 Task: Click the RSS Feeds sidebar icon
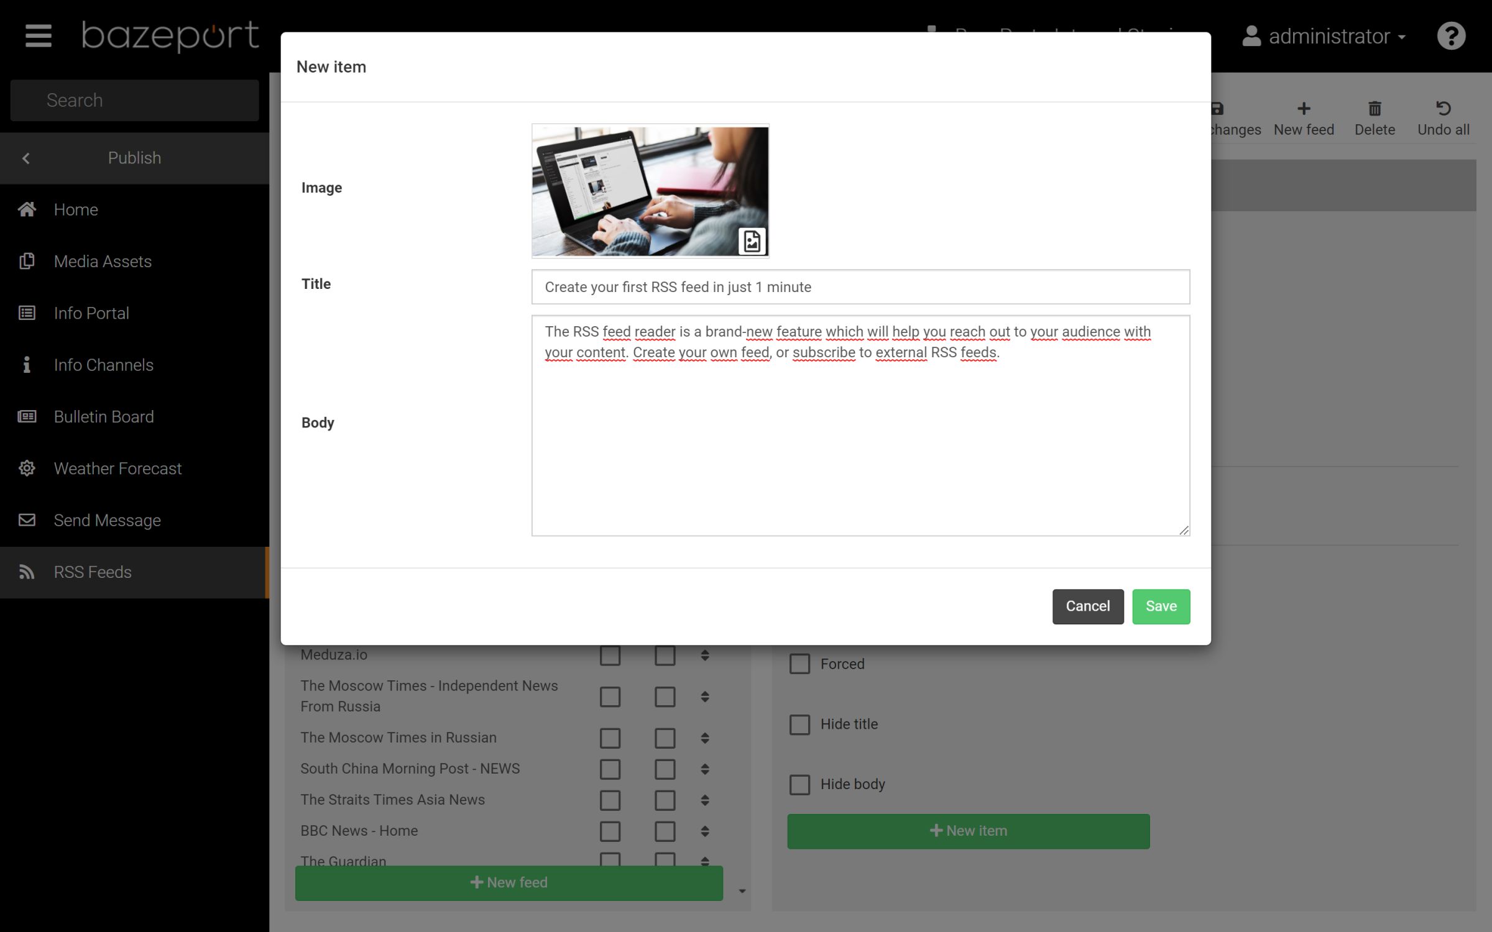click(x=25, y=572)
